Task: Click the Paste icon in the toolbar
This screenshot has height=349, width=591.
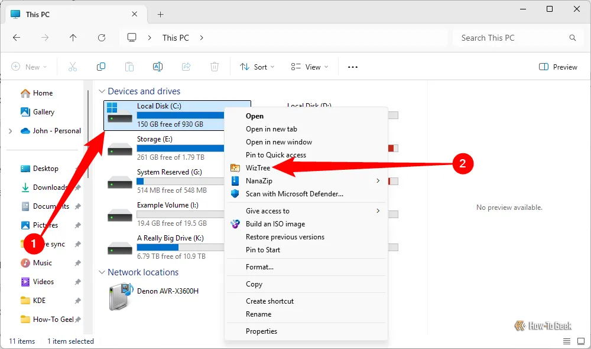Action: [x=129, y=67]
